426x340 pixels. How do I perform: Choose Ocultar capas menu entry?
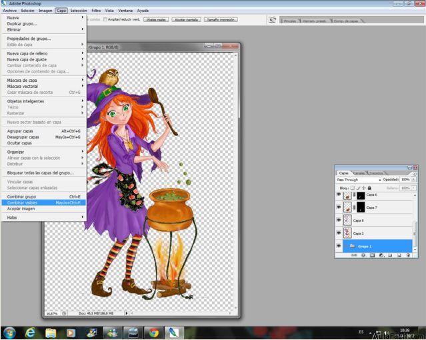coord(43,143)
